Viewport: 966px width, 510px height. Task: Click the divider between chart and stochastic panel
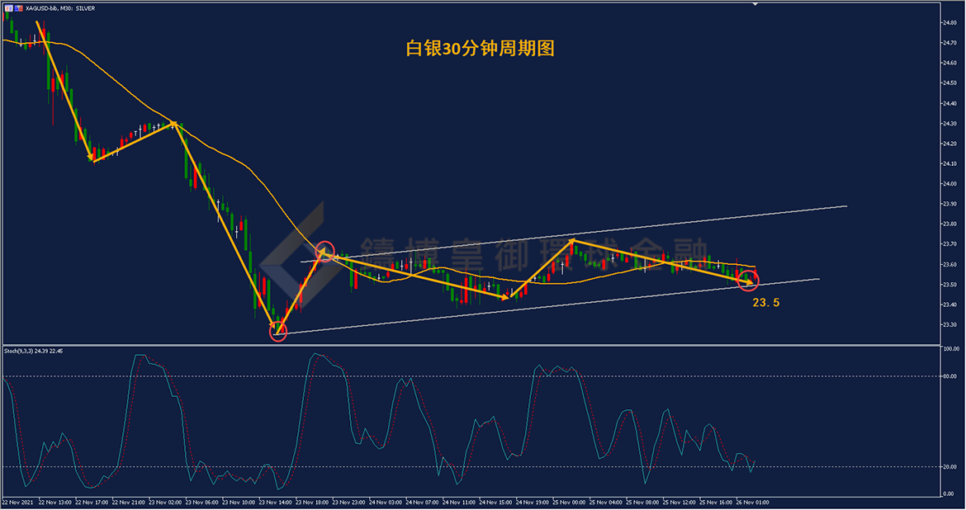tap(471, 345)
